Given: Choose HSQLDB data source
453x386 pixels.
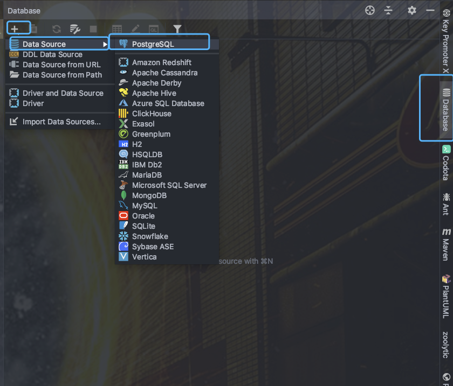Looking at the screenshot, I should click(167, 155).
